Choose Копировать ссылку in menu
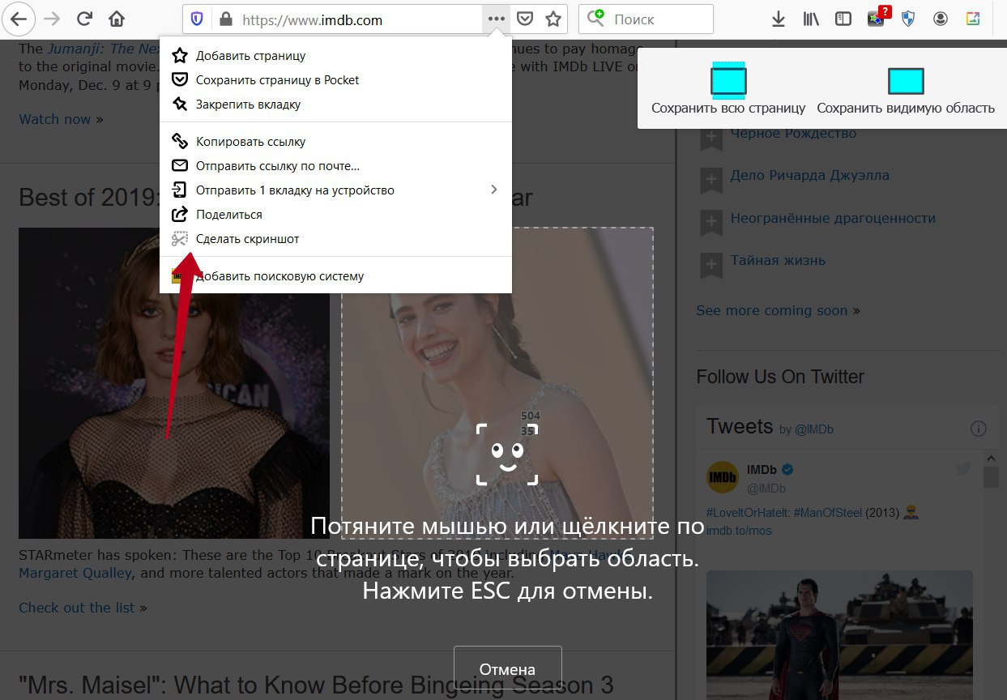The width and height of the screenshot is (1007, 700). pyautogui.click(x=335, y=142)
